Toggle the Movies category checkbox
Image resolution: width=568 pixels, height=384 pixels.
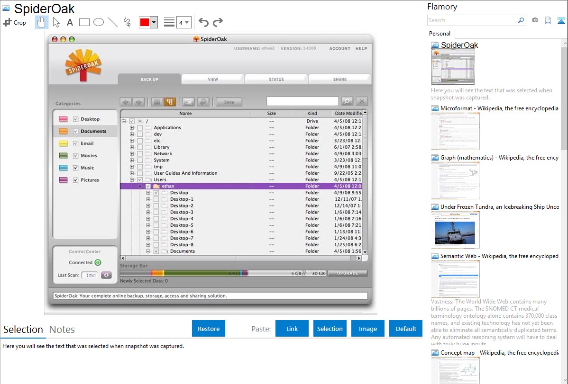point(76,156)
